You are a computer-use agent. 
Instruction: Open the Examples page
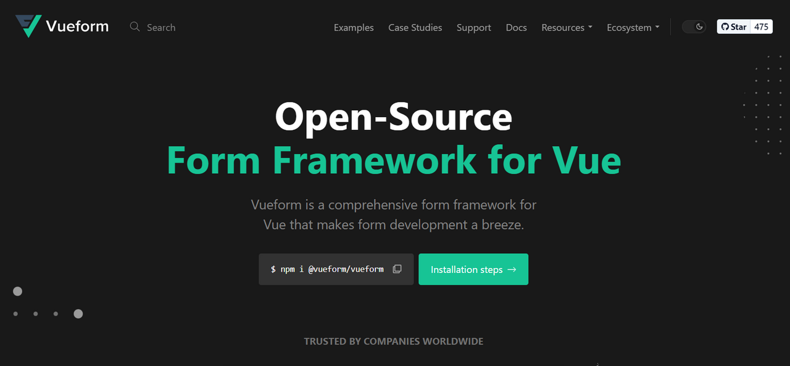pos(354,27)
